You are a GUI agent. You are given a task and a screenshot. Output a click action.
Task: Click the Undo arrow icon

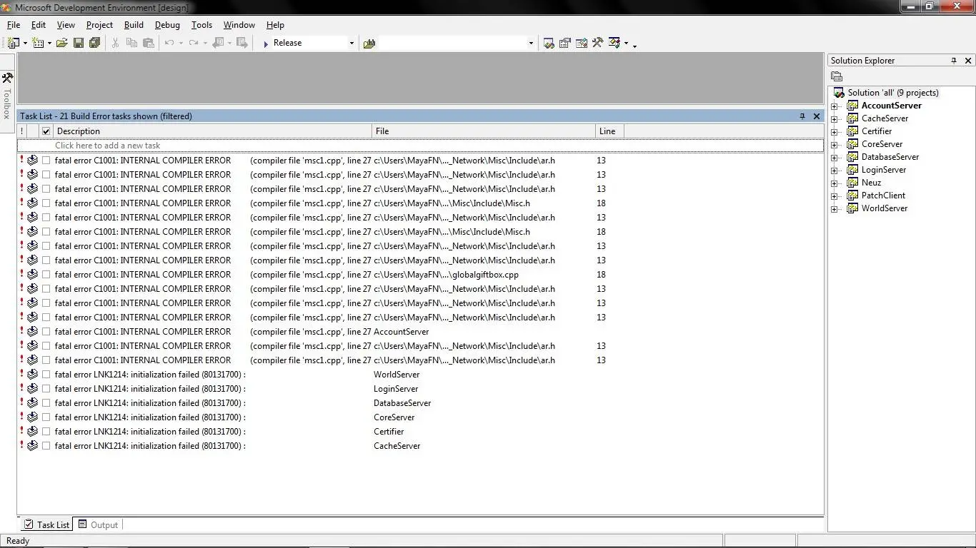(x=169, y=43)
